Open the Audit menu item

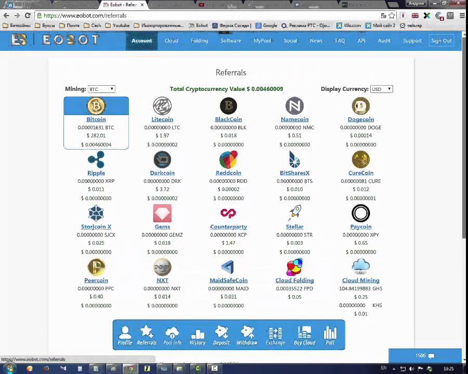(384, 41)
